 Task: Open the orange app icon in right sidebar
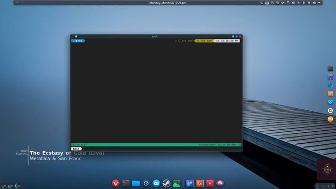[x=330, y=93]
